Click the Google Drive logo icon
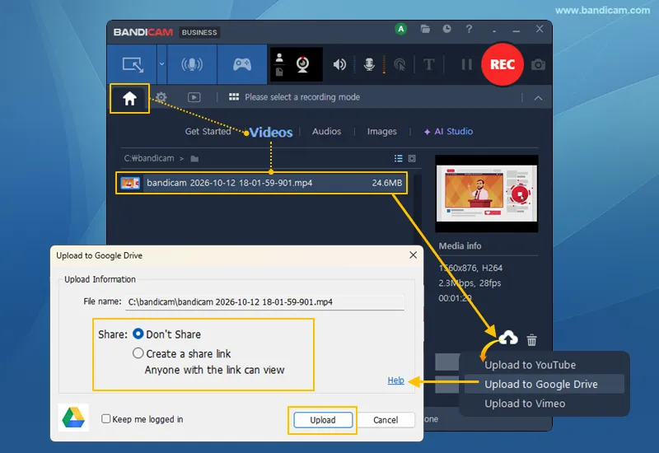 [73, 418]
